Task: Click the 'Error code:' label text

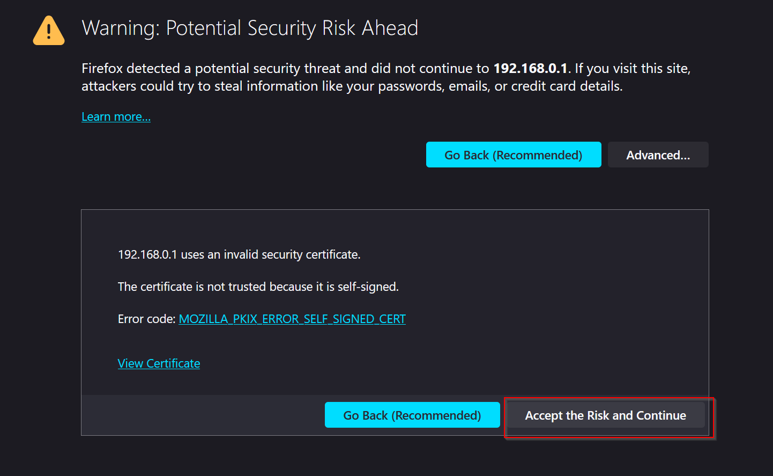Action: point(146,319)
